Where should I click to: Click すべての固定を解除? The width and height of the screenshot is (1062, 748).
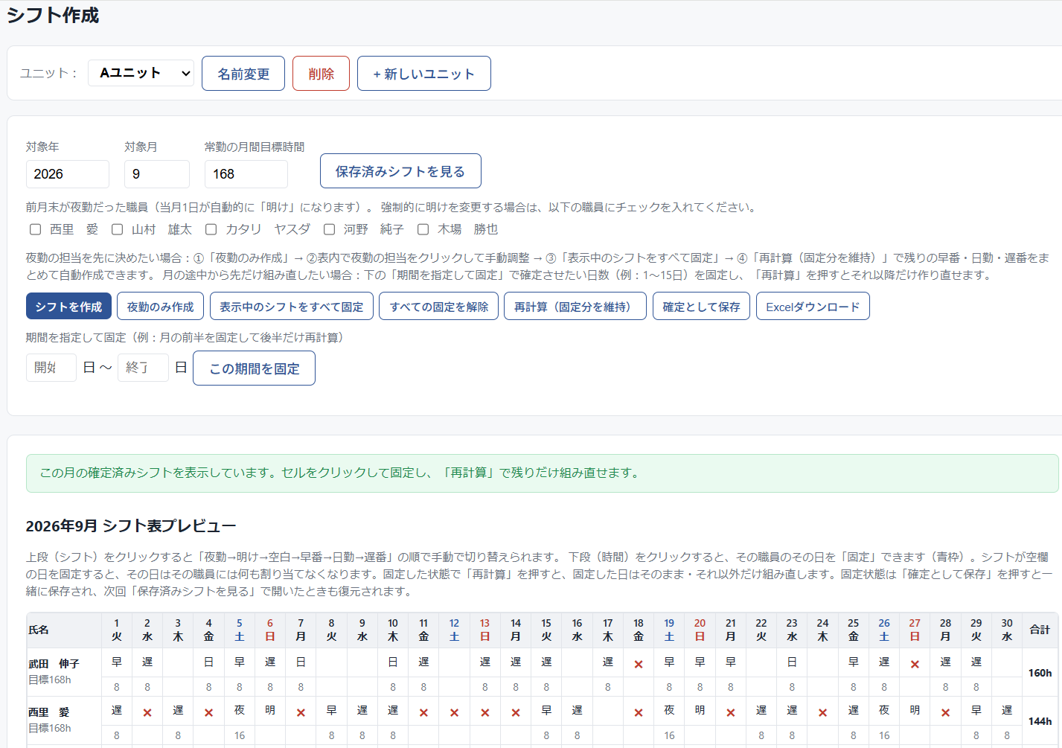coord(439,307)
